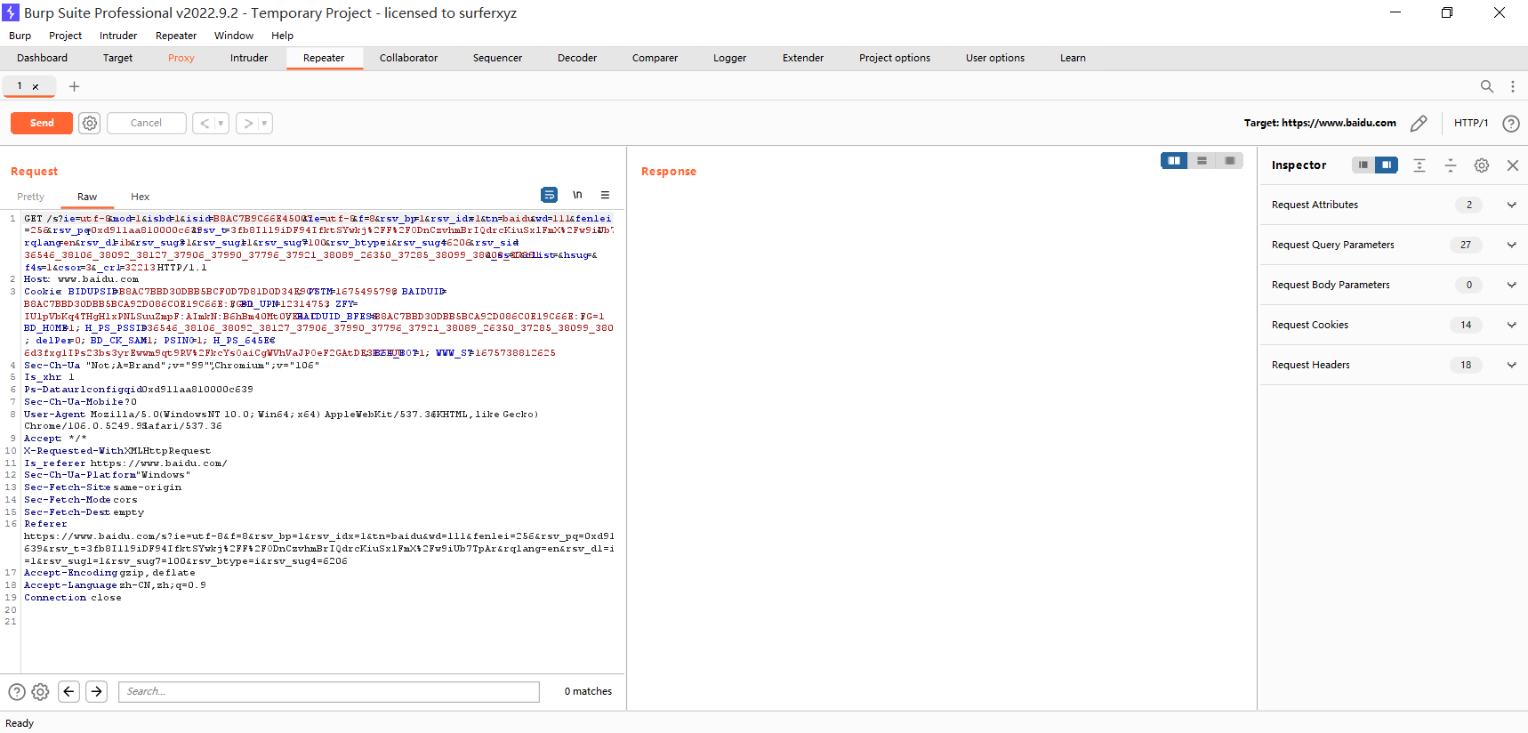1528x733 pixels.
Task: Close the Inspector panel
Action: (1513, 165)
